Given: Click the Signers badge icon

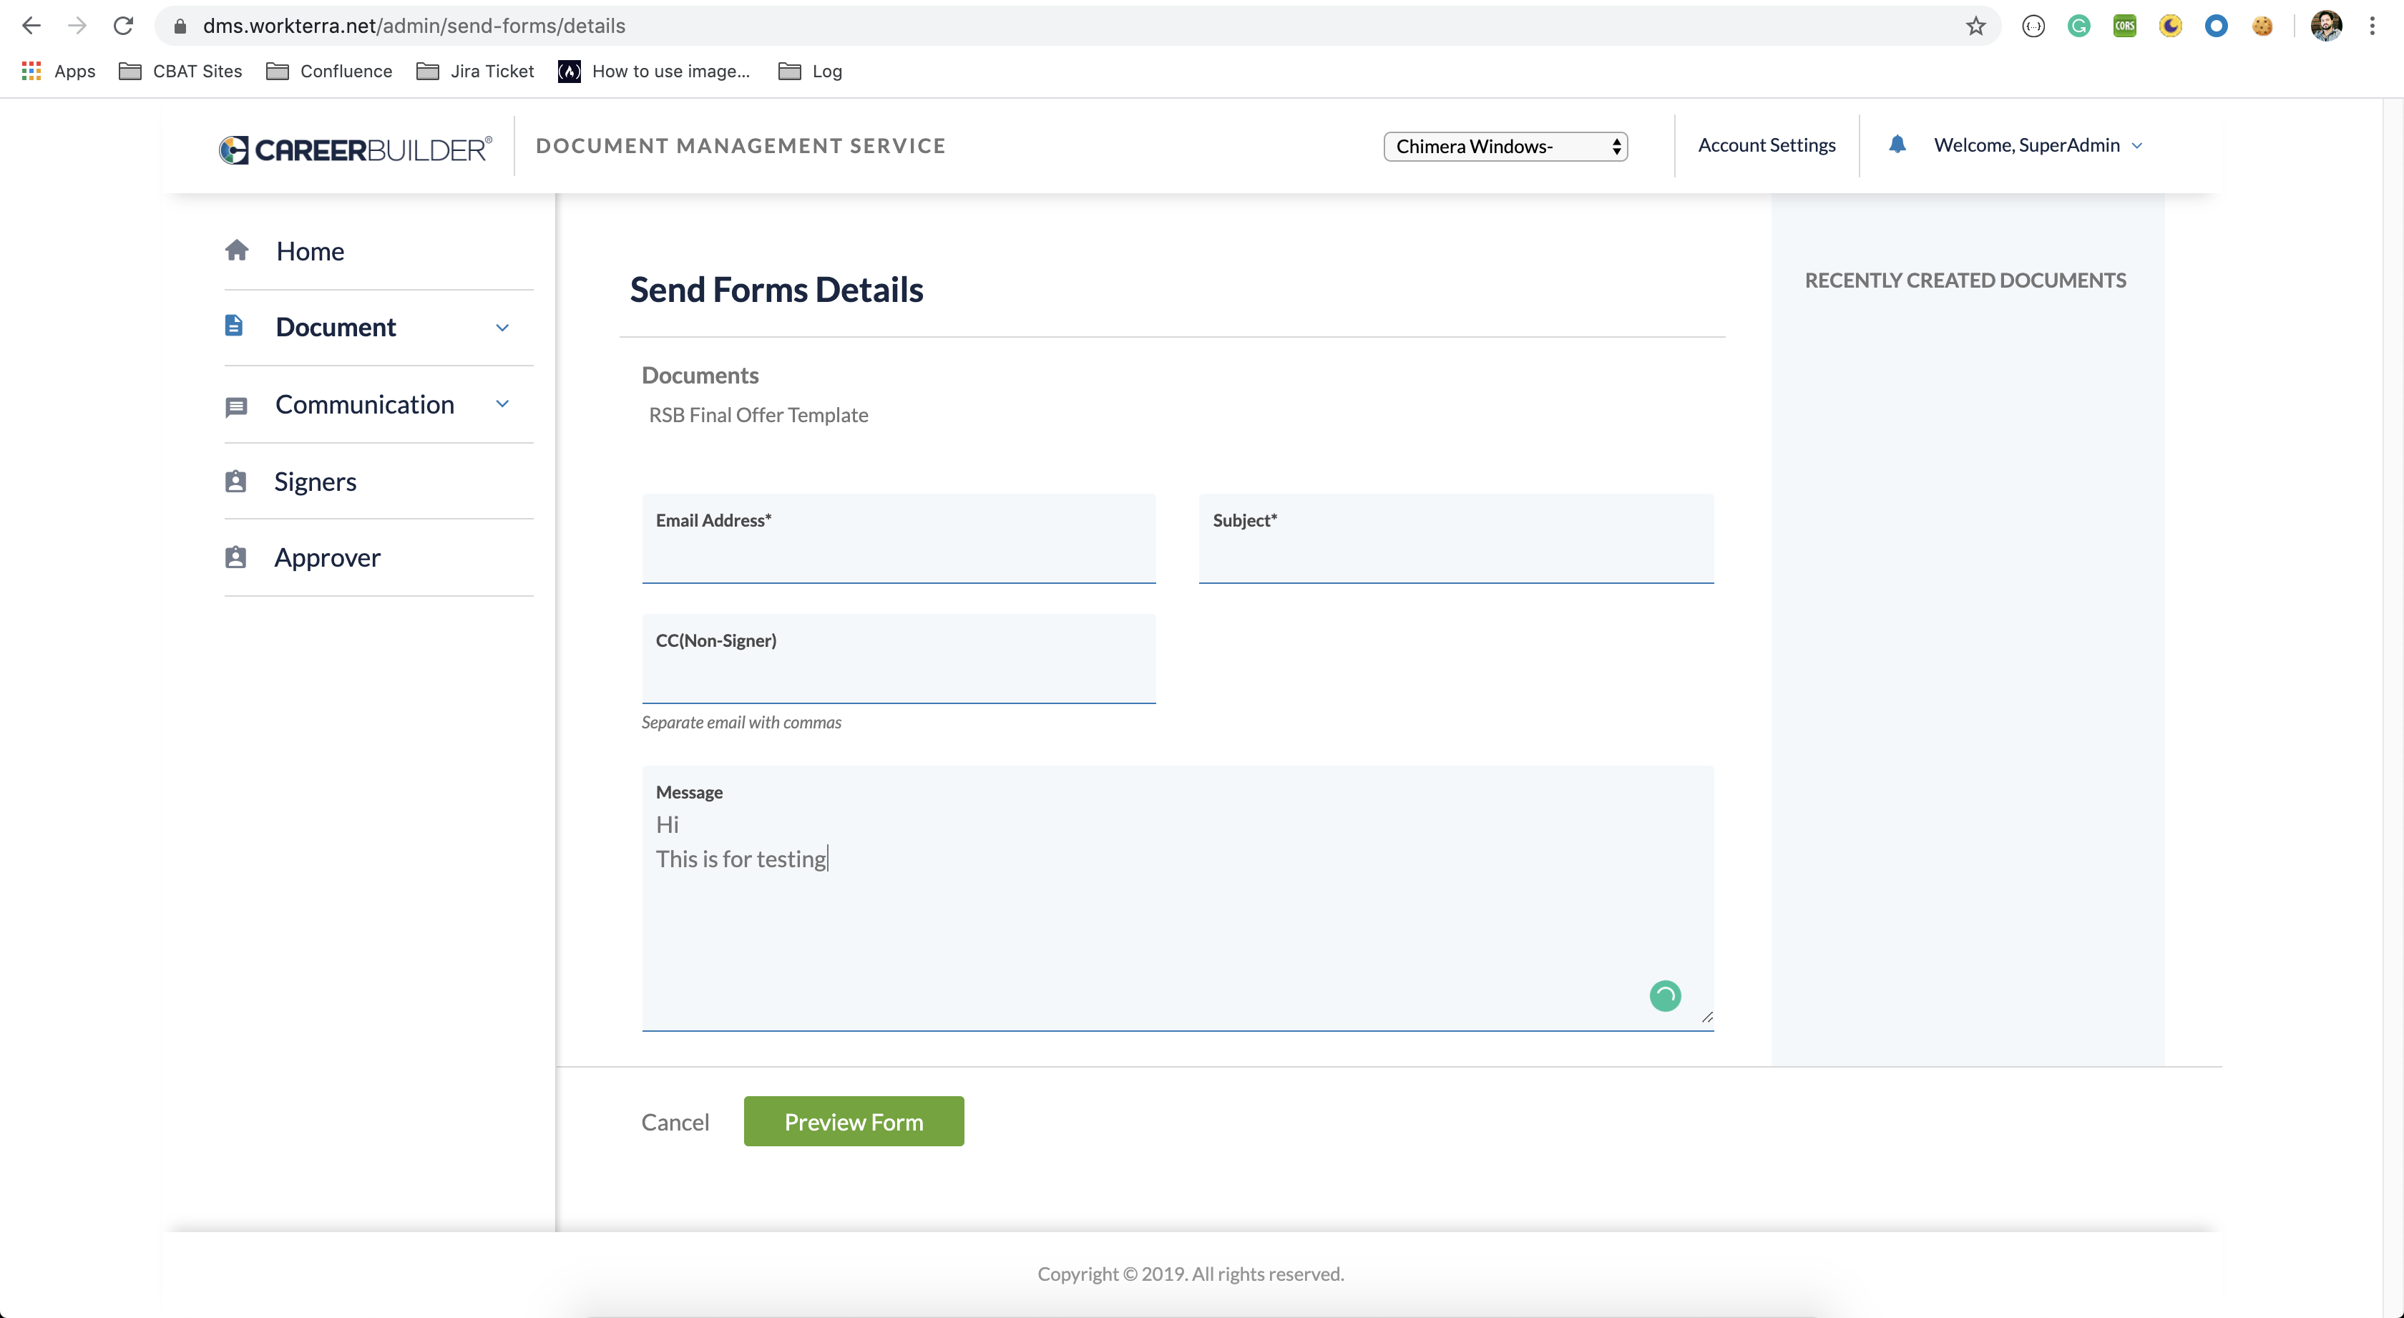Looking at the screenshot, I should 236,481.
